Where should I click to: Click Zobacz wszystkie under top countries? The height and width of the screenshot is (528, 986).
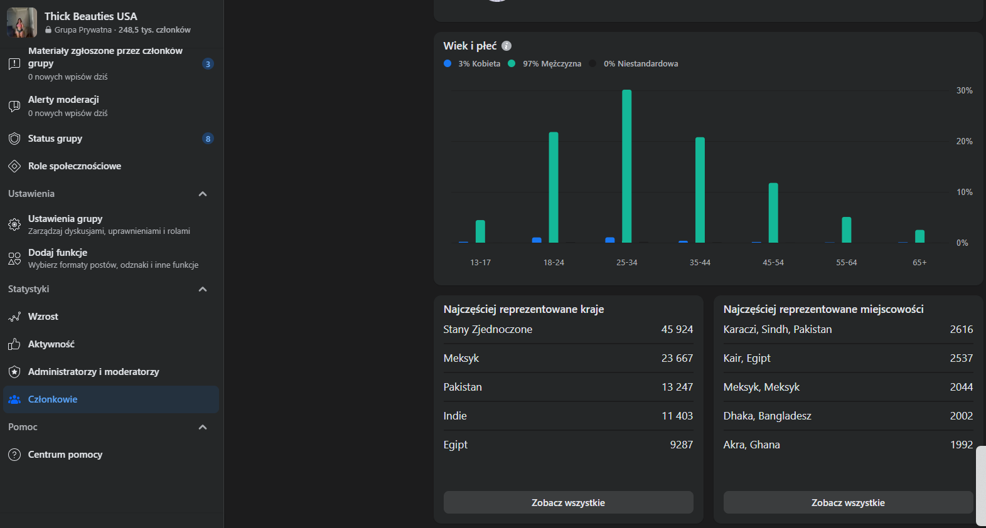pyautogui.click(x=568, y=502)
